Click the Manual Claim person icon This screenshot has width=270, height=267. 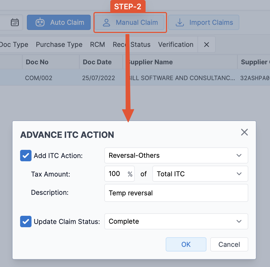click(106, 22)
